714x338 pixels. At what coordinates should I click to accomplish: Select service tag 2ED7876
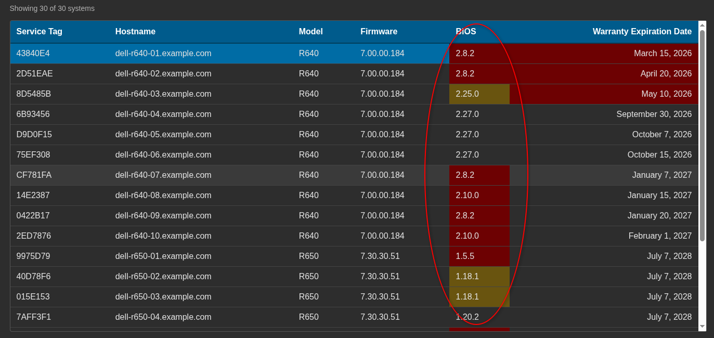point(33,236)
